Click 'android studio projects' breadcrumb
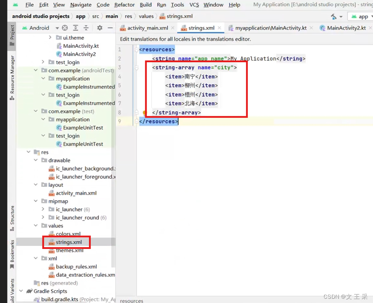Screen dimensions: 373x303 tap(41, 16)
